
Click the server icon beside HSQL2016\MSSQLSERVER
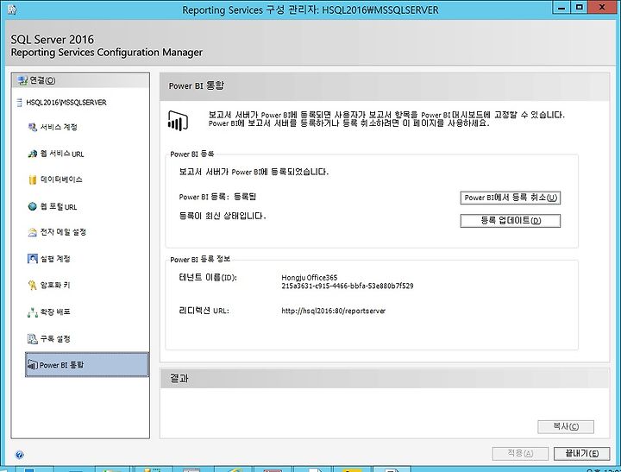click(19, 103)
